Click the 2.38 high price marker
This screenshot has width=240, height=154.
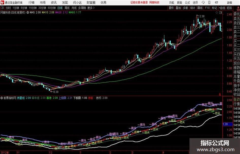tap(202, 16)
